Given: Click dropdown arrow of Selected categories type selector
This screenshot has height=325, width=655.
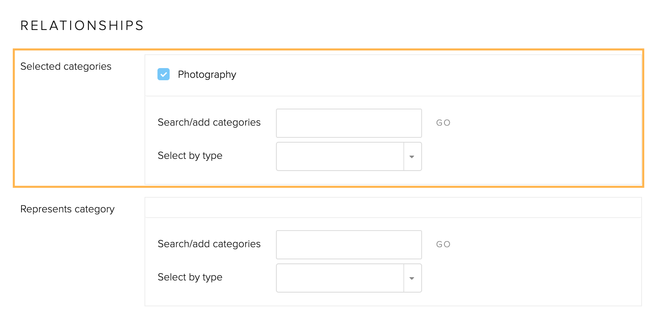Looking at the screenshot, I should tap(412, 156).
